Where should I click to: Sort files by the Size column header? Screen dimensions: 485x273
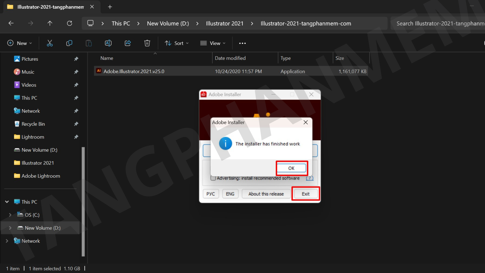pyautogui.click(x=351, y=58)
